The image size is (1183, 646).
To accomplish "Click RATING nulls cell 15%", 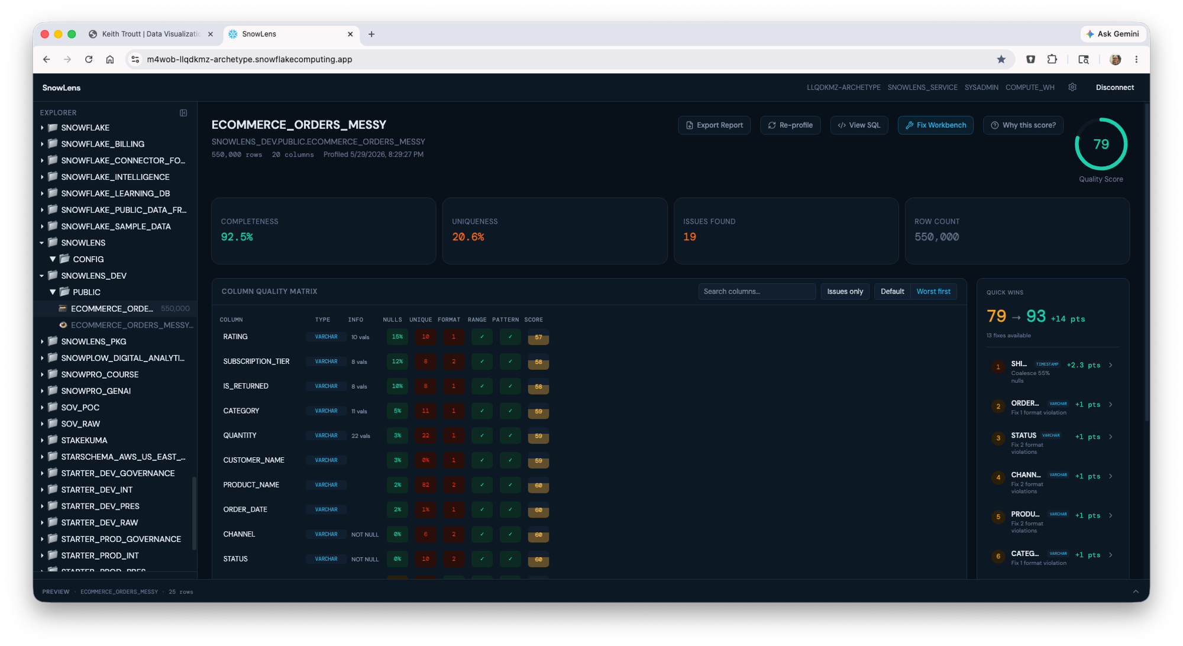I will pos(397,337).
